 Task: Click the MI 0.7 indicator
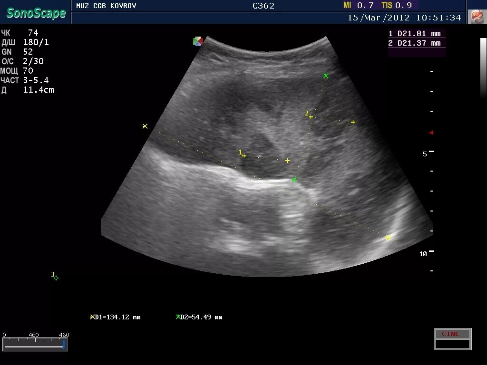[x=359, y=5]
